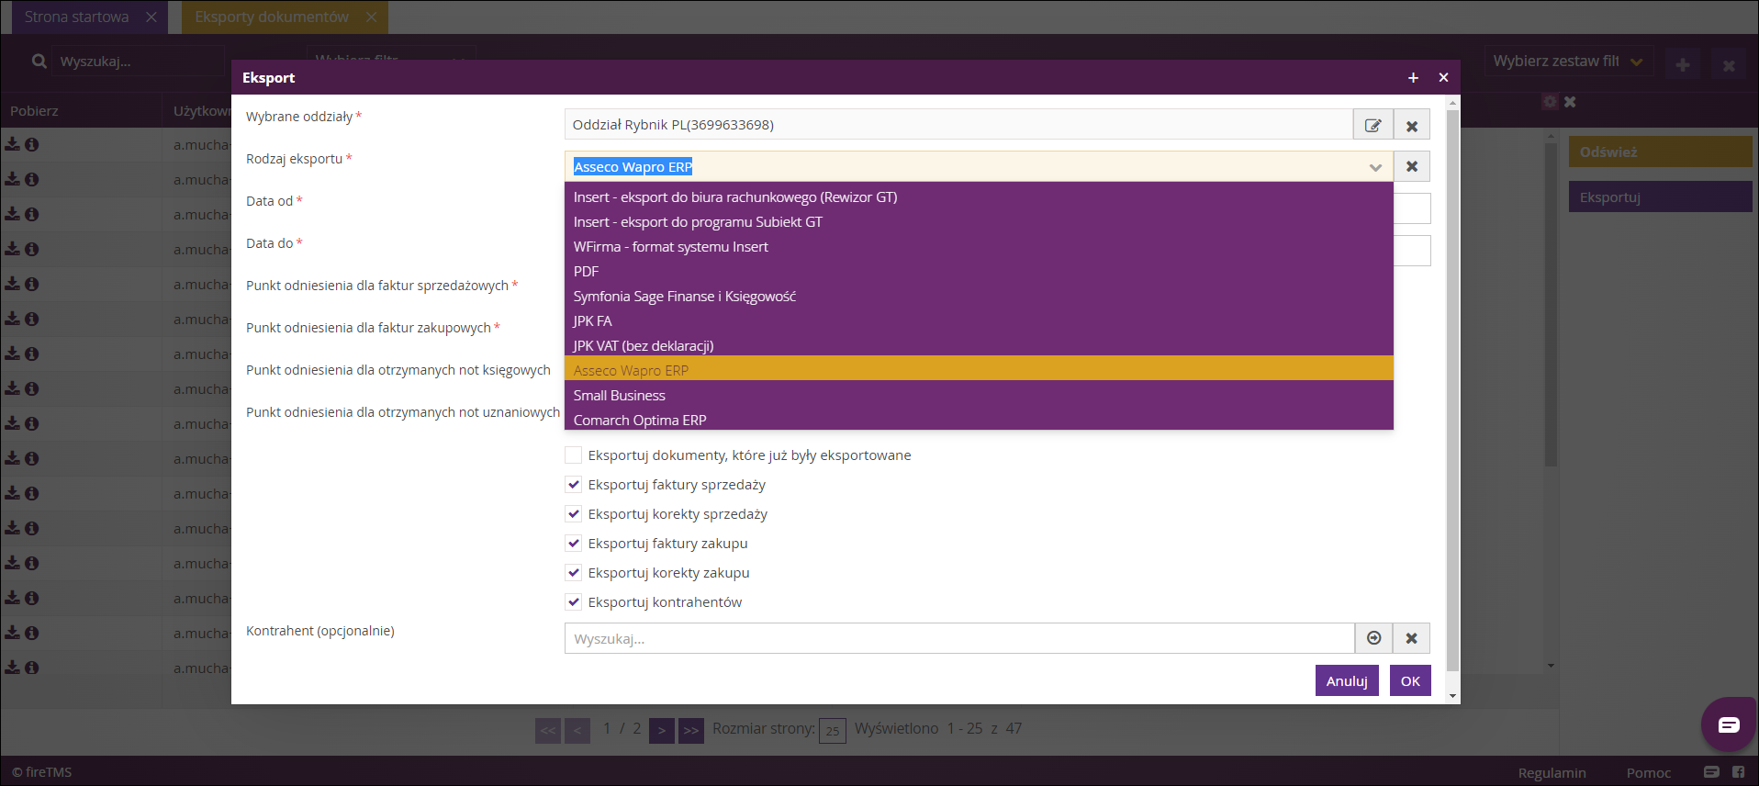This screenshot has width=1759, height=786.
Task: Pick WFirma format systemu Insert
Action: pos(979,246)
